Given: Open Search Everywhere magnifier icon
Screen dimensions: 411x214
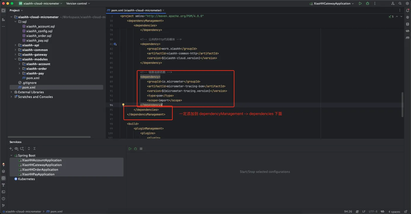Looking at the screenshot, I should (x=400, y=4).
